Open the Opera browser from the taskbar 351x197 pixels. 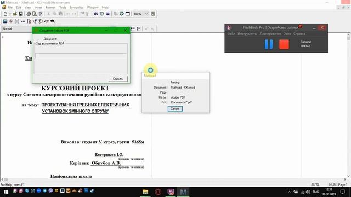click(158, 192)
